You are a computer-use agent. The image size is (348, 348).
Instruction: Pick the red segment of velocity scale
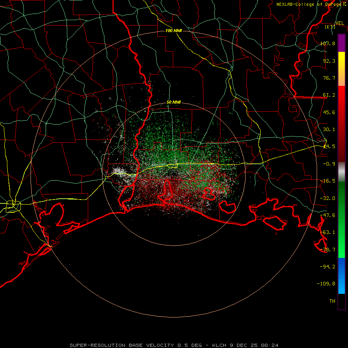coord(341,124)
